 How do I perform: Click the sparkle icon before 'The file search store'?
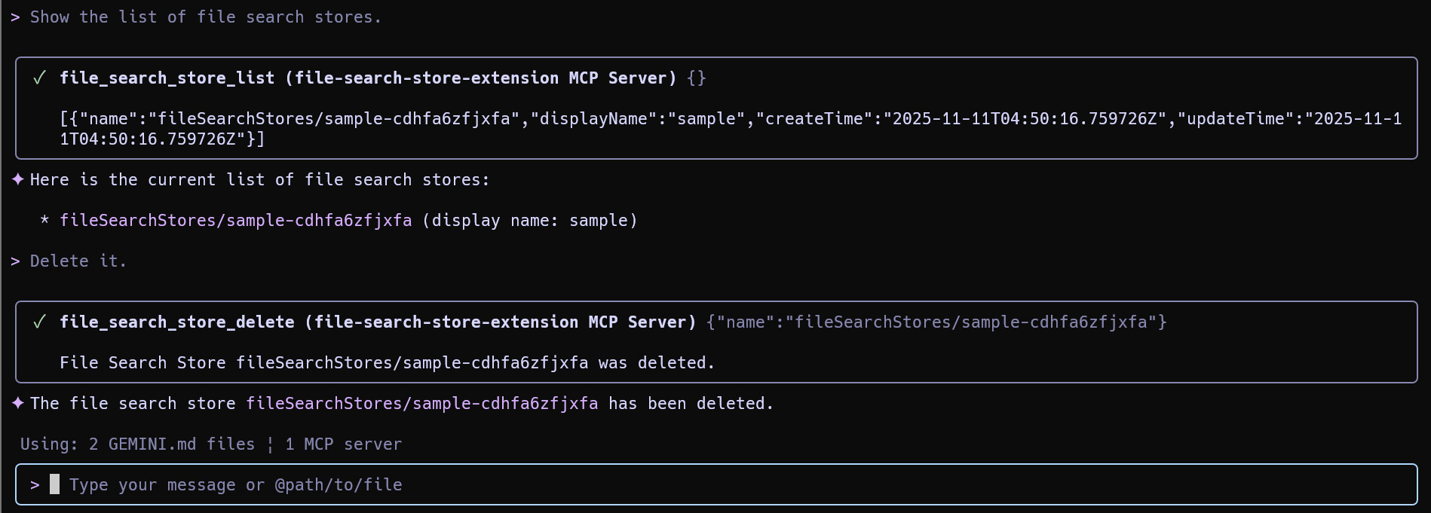tap(18, 404)
